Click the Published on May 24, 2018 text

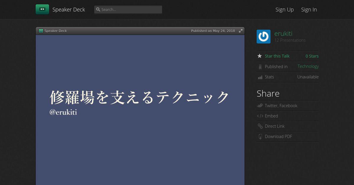(213, 31)
